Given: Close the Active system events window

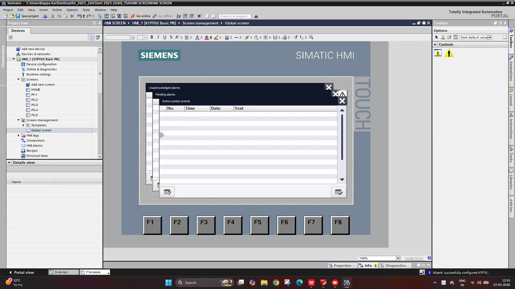Looking at the screenshot, I should click(x=342, y=101).
